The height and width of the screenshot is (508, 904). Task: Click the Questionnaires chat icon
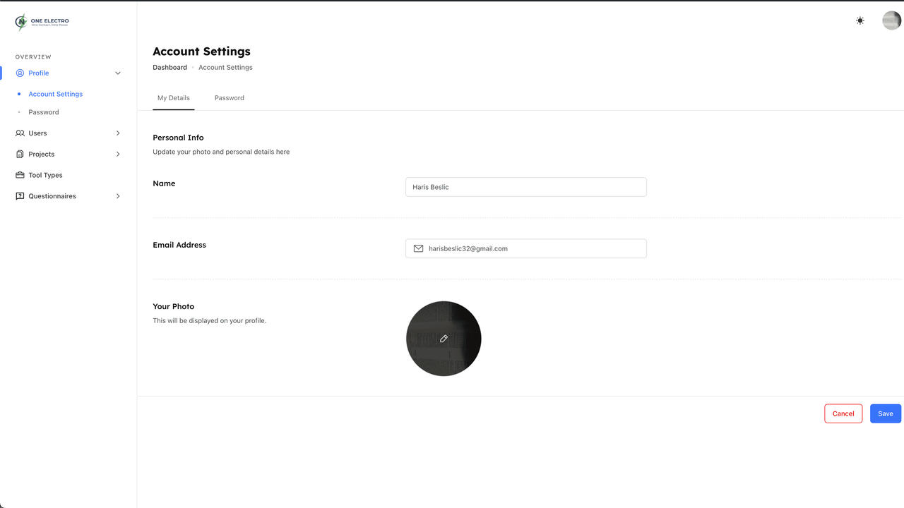(x=20, y=196)
